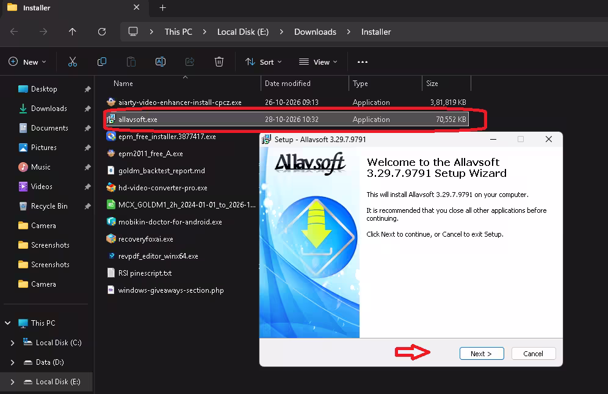Select allavsoft.exe file

point(286,120)
